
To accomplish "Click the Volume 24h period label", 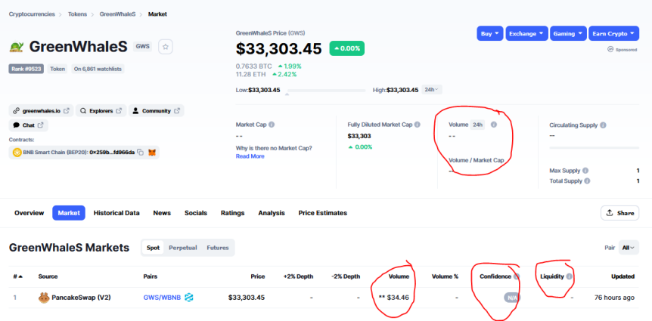I will 477,125.
